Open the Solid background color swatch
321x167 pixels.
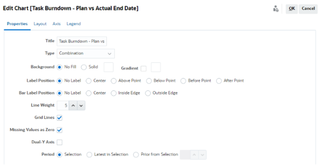click(x=109, y=67)
